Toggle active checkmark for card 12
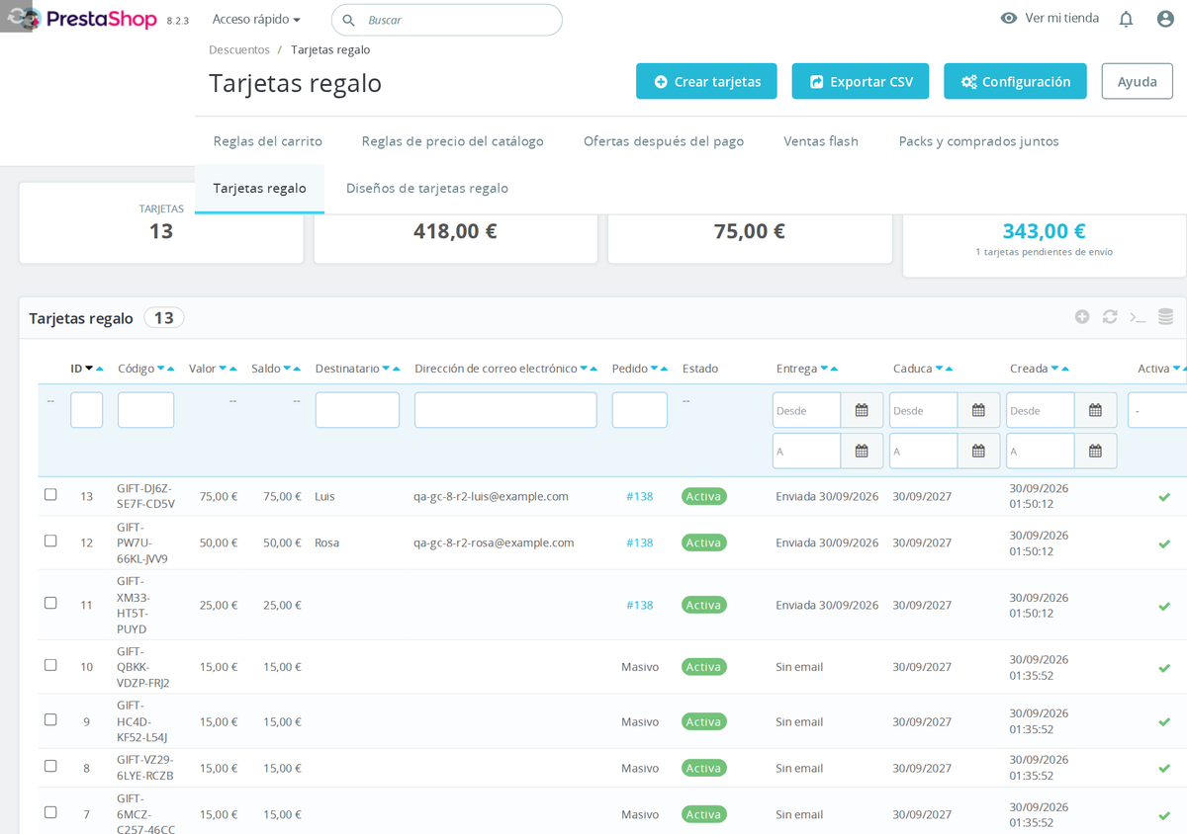The height and width of the screenshot is (834, 1187). [x=1164, y=543]
